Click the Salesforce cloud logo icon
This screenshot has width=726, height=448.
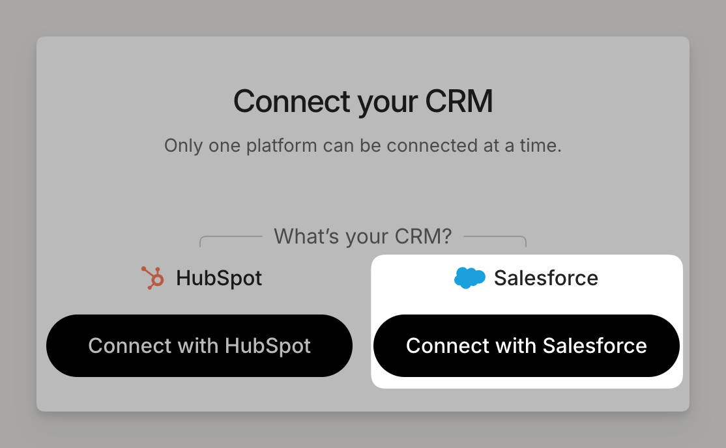469,278
